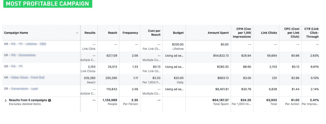Sort by the Reach column header

(x=113, y=33)
